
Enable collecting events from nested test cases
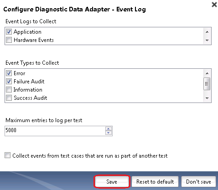click(x=7, y=155)
